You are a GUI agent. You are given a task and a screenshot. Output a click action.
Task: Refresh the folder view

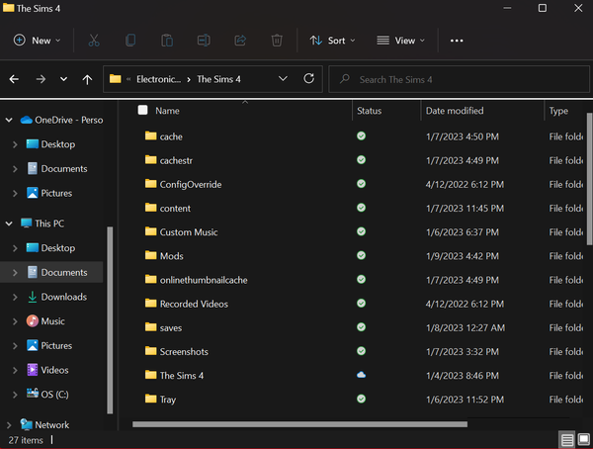(309, 79)
